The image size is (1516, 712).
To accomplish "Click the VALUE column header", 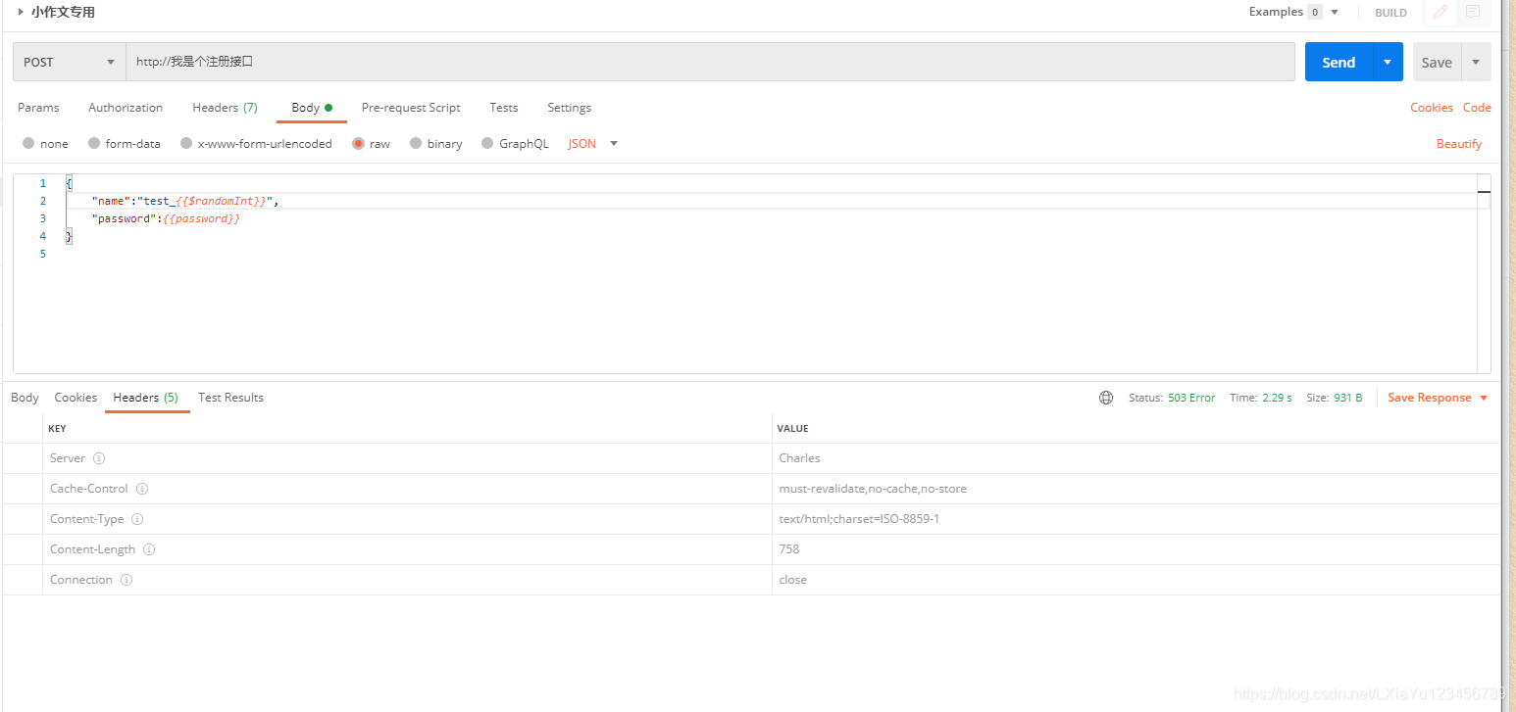I will coord(792,429).
